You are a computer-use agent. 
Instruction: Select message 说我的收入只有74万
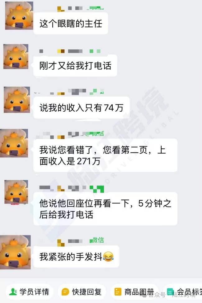pos(81,108)
